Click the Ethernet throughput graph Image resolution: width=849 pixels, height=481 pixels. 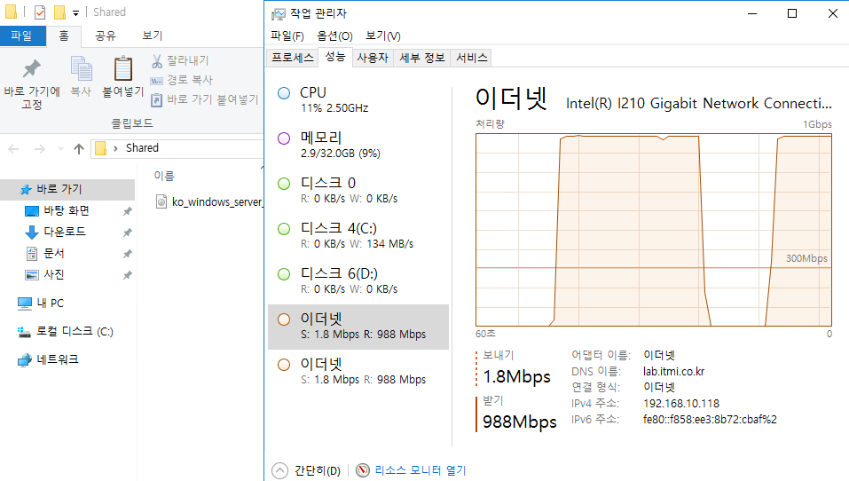(x=654, y=230)
